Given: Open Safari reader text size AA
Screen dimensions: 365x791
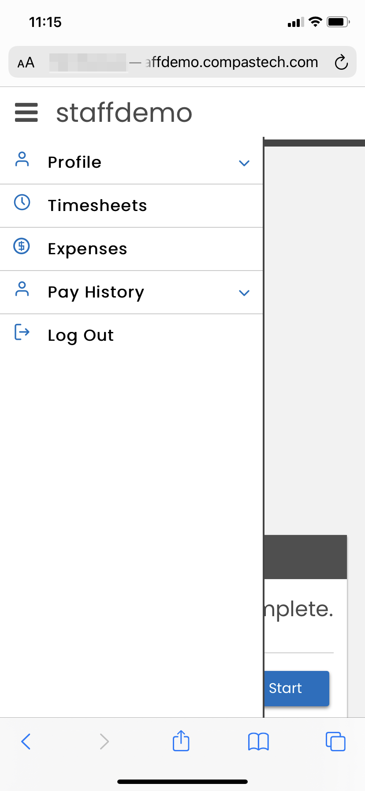Looking at the screenshot, I should click(26, 63).
